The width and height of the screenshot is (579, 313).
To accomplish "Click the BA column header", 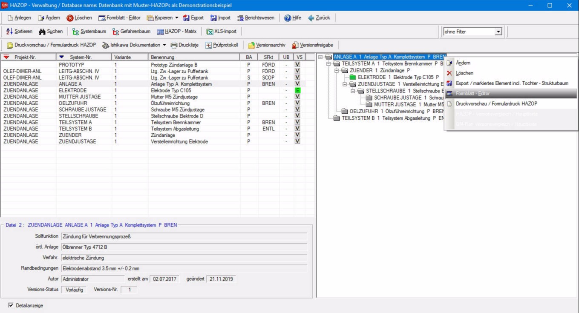I will 249,57.
